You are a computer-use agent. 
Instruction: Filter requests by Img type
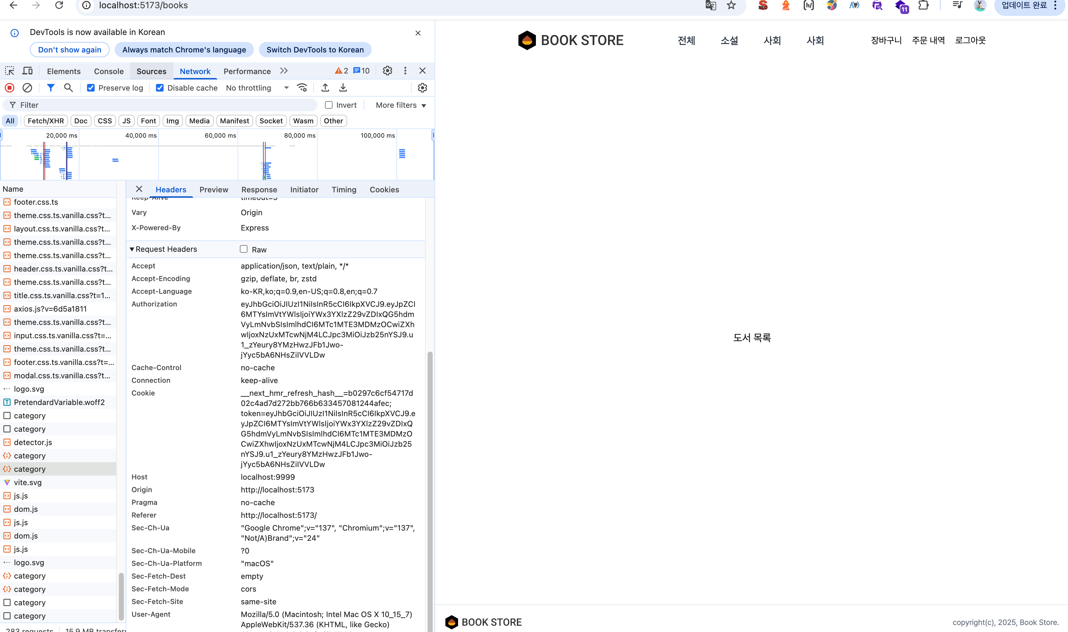click(172, 121)
